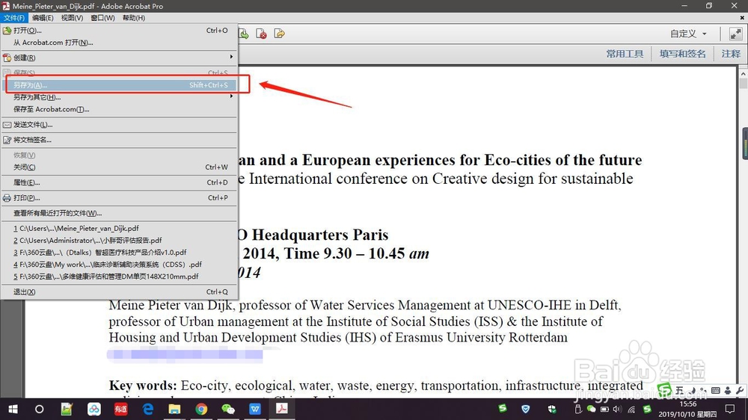Open recent file 1 Meine_Pieter_van_Dijk.pdf
This screenshot has height=420, width=748.
click(119, 229)
